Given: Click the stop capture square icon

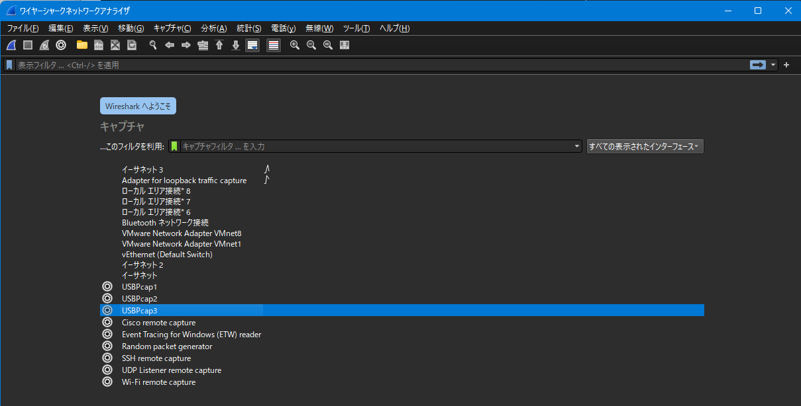Looking at the screenshot, I should 28,45.
